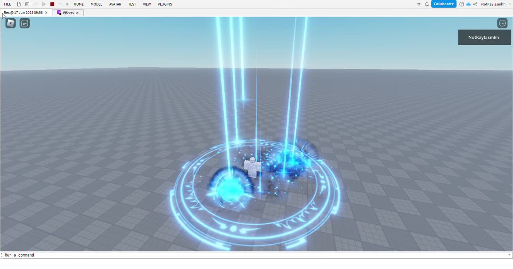The image size is (513, 269).
Task: Click the red stop recording button
Action: pyautogui.click(x=52, y=4)
